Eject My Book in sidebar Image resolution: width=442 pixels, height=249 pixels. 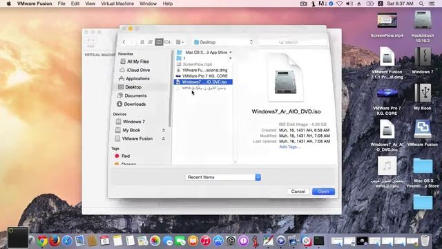(164, 130)
